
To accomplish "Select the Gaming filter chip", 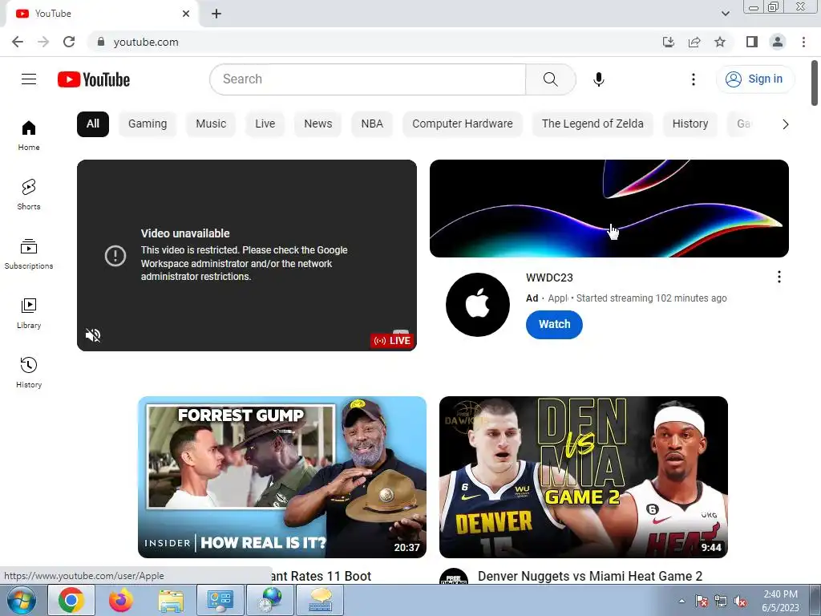I will [148, 124].
